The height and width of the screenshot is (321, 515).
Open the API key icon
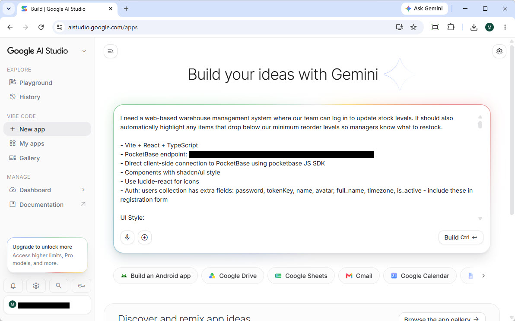click(x=82, y=286)
